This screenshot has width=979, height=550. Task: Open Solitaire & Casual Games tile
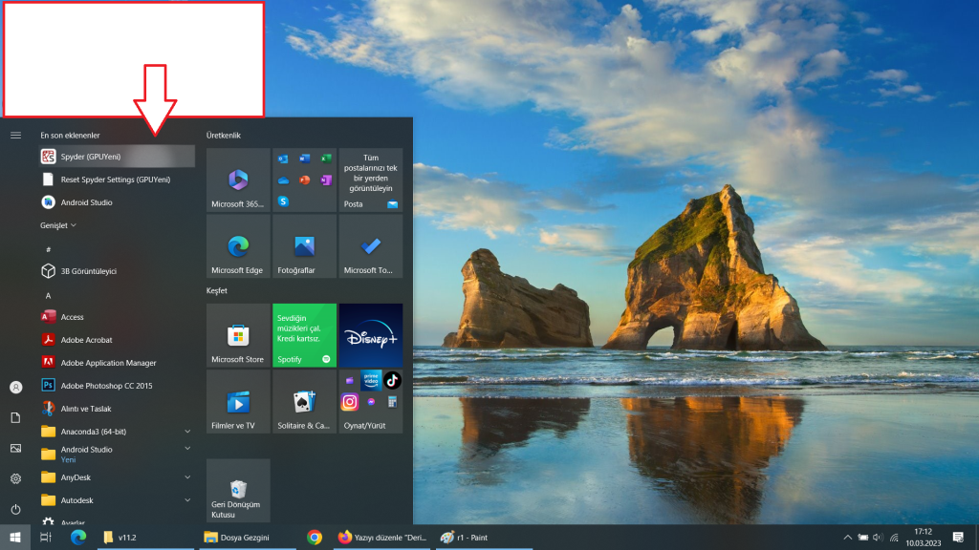(304, 402)
